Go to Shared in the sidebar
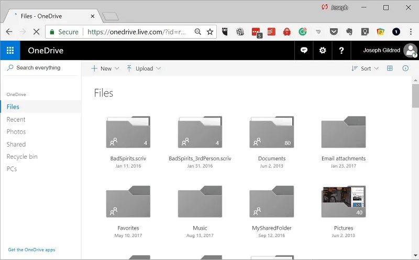 tap(16, 144)
